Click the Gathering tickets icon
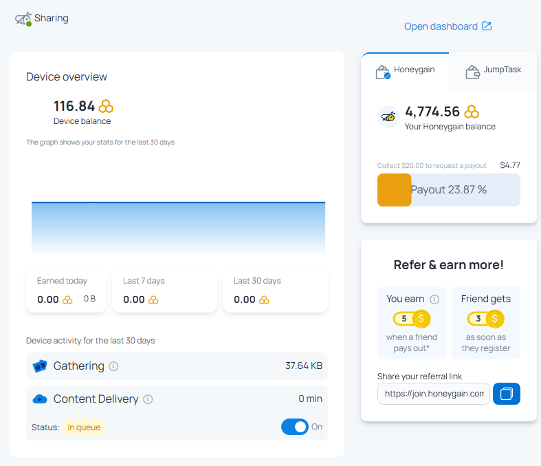Image resolution: width=541 pixels, height=466 pixels. (x=40, y=366)
